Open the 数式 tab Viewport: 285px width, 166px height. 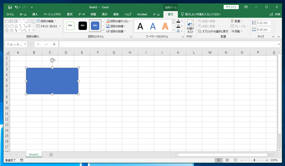tap(70, 14)
